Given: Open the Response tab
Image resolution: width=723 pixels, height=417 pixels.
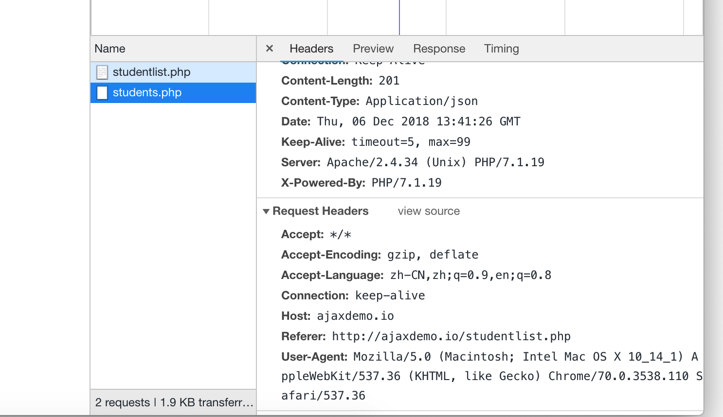Looking at the screenshot, I should 439,49.
